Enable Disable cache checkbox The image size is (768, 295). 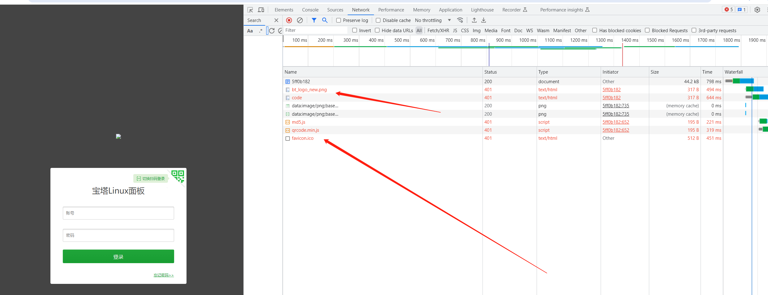[378, 20]
